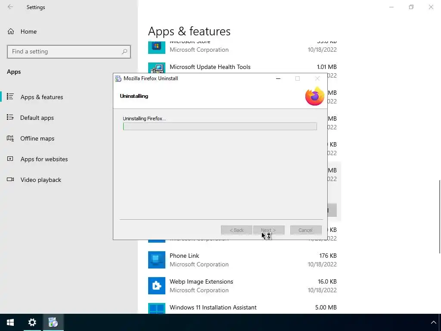
Task: Click the Apps for websites icon
Action: [10, 159]
